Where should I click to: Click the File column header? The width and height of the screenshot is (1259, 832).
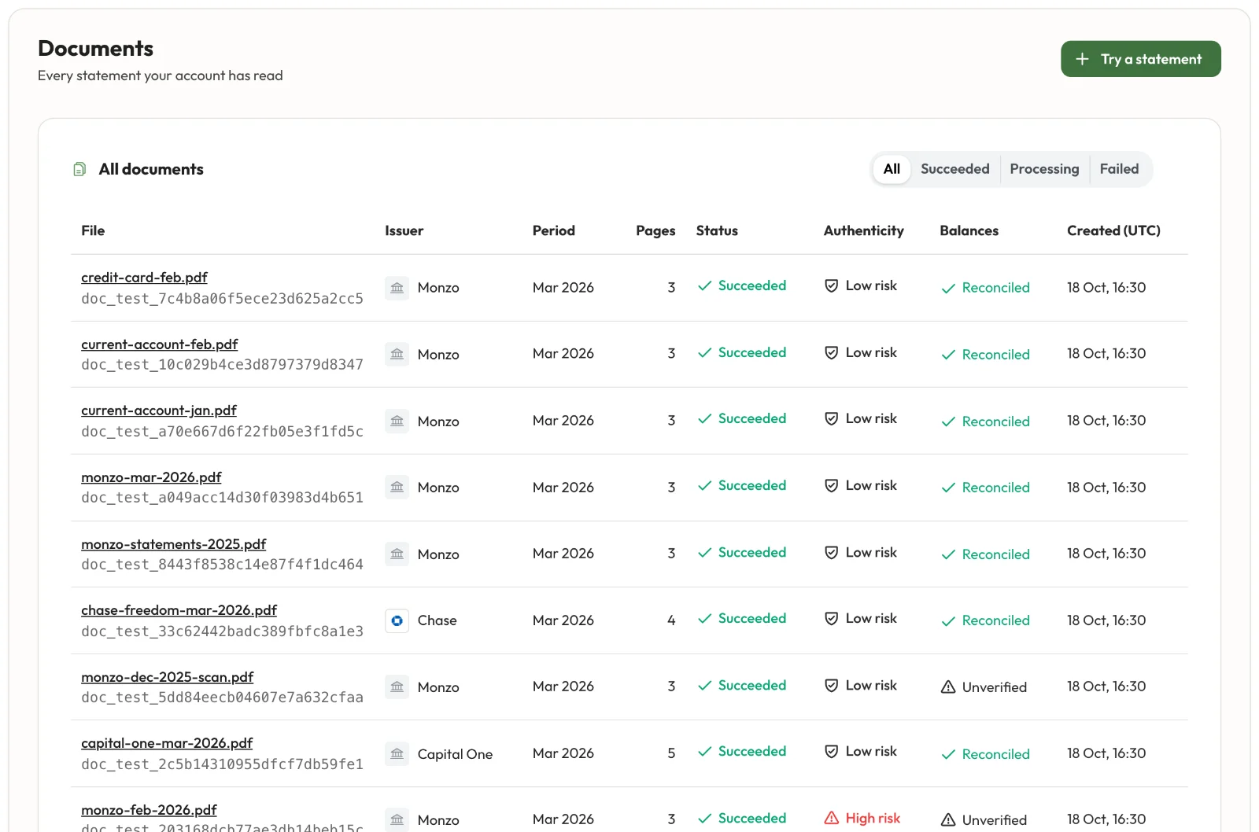[x=93, y=230]
